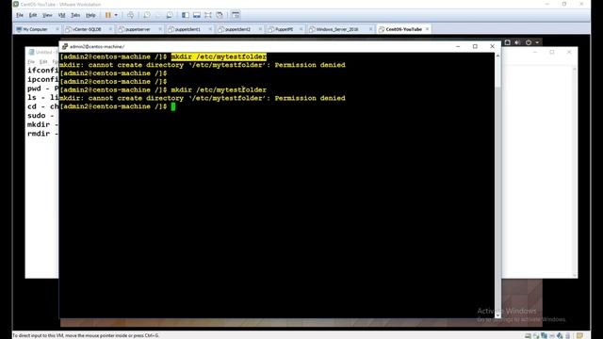Close the PuppetPE tab
This screenshot has width=603, height=339.
[301, 29]
